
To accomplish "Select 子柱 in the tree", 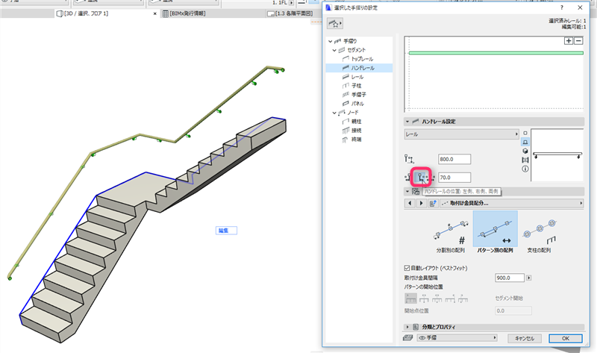I will [357, 86].
